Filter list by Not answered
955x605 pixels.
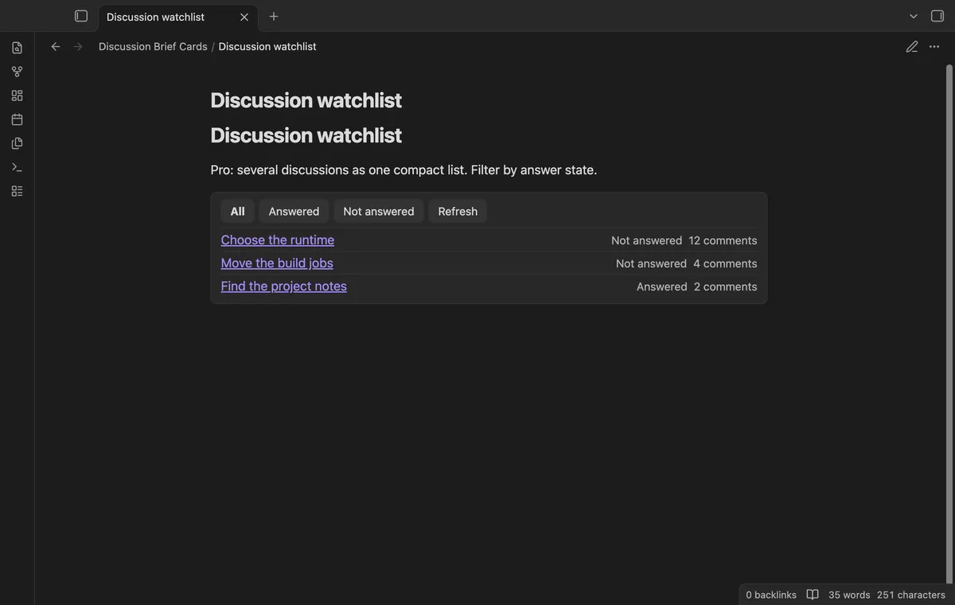[x=379, y=211]
